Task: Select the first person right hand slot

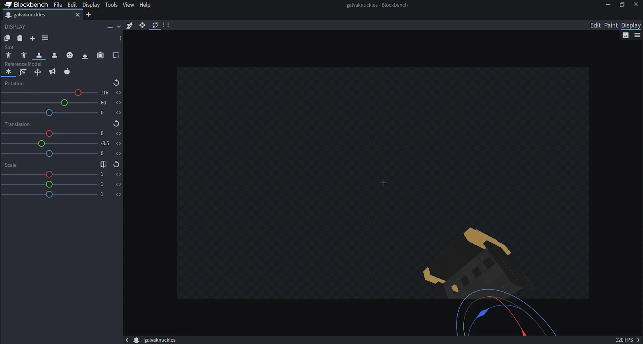Action: [x=39, y=55]
